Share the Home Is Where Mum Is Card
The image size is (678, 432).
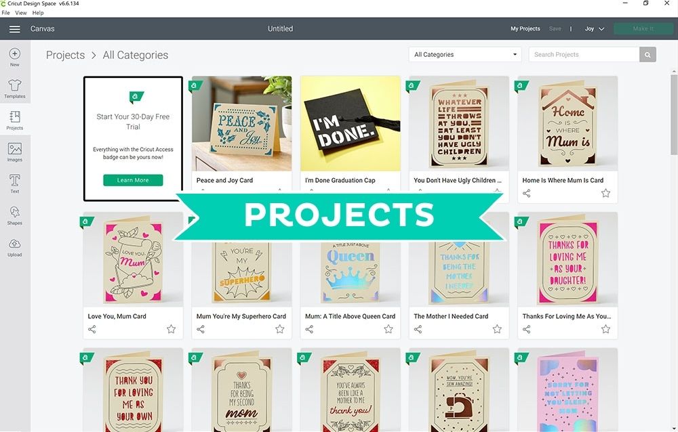tap(526, 193)
